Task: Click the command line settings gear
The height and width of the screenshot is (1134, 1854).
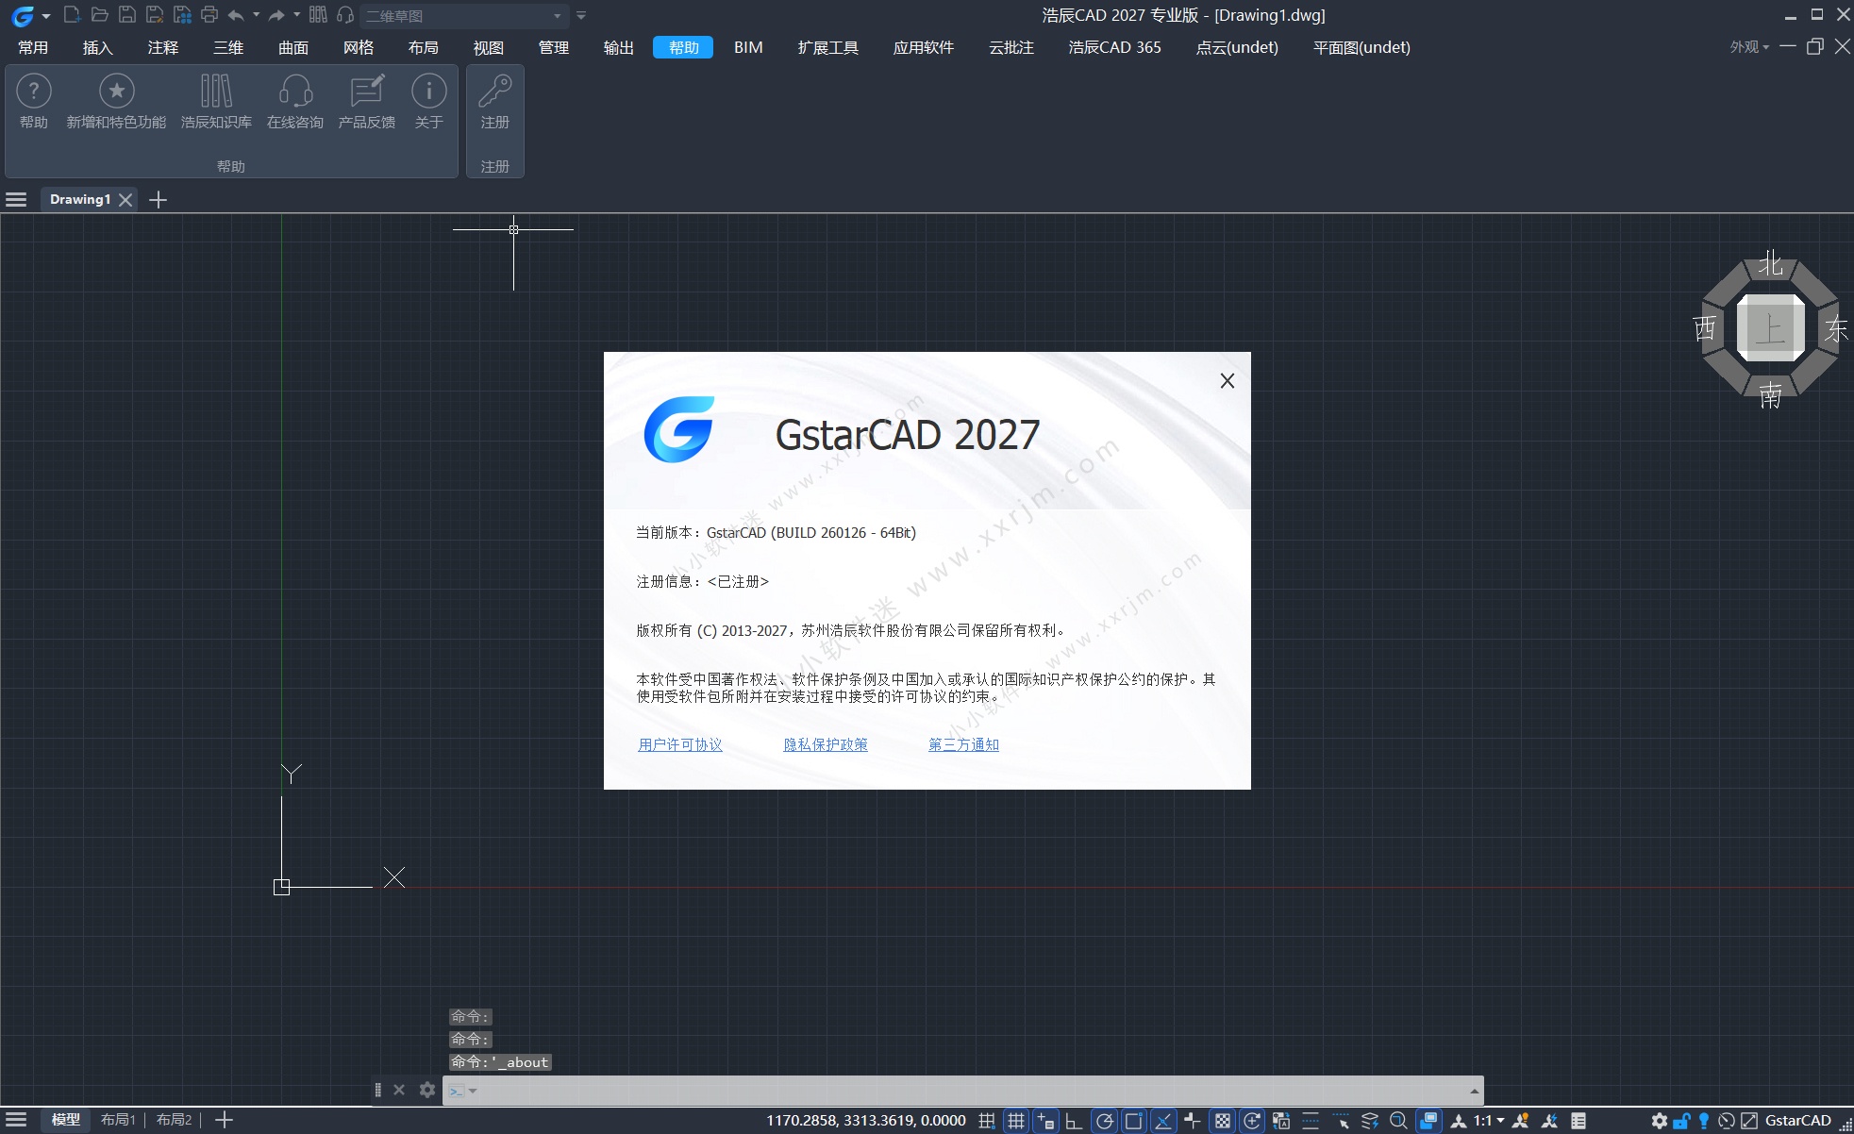Action: pos(427,1090)
